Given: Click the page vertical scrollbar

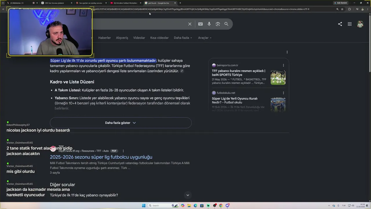Looking at the screenshot, I should click(370, 44).
